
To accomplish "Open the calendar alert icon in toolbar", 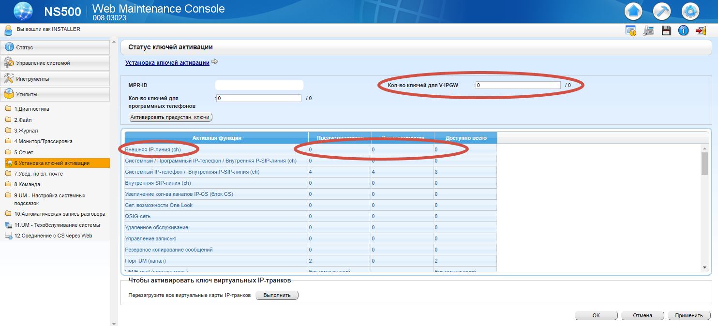I will 630,30.
